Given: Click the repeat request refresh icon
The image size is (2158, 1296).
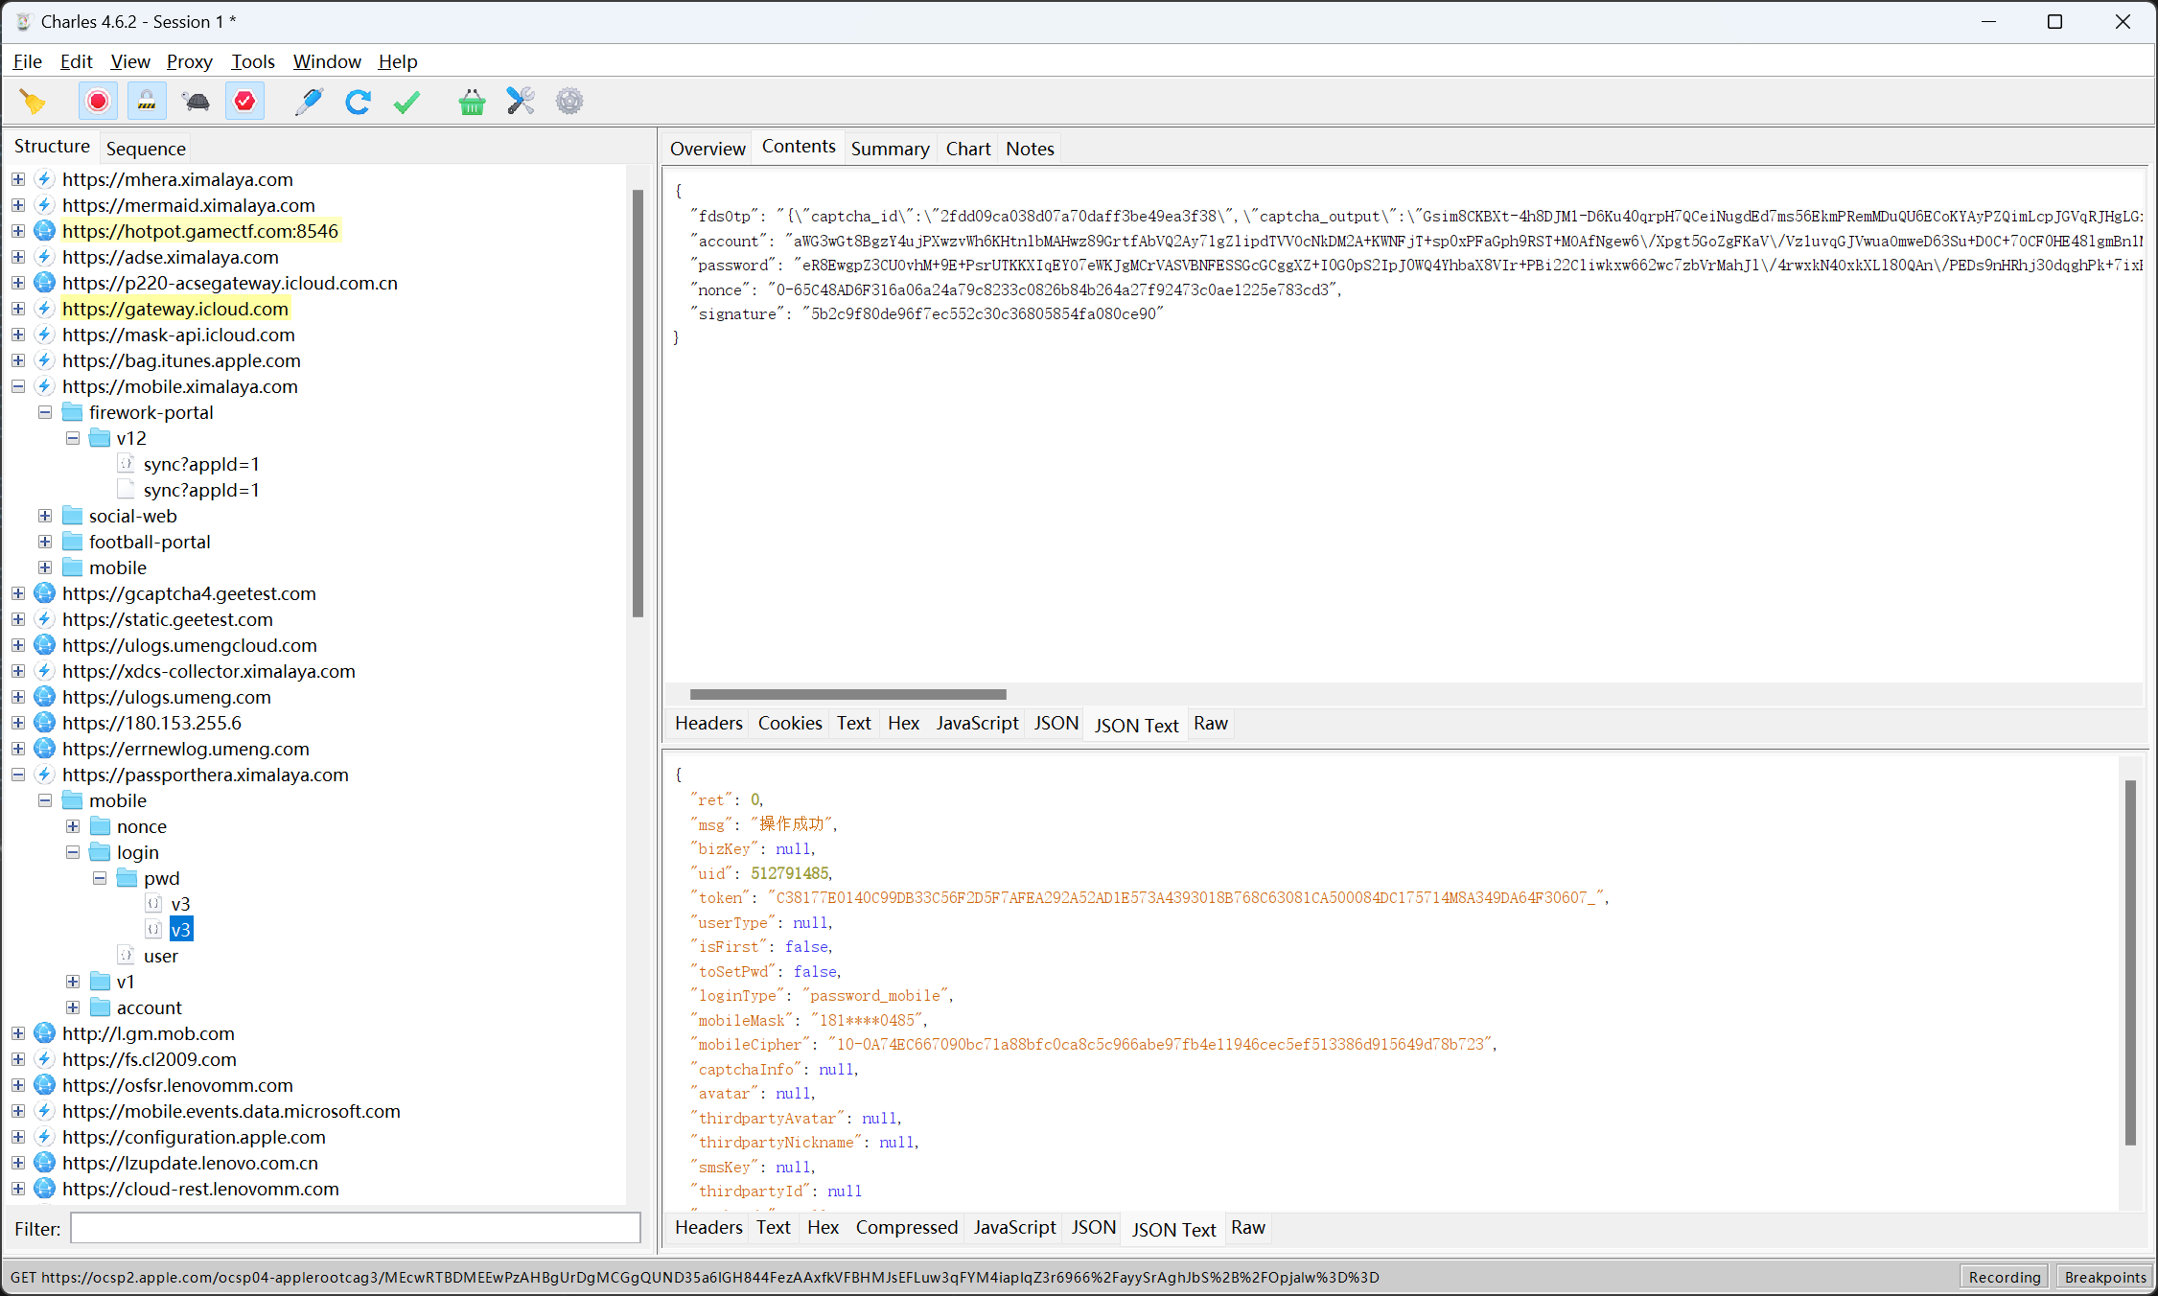Looking at the screenshot, I should (x=358, y=102).
